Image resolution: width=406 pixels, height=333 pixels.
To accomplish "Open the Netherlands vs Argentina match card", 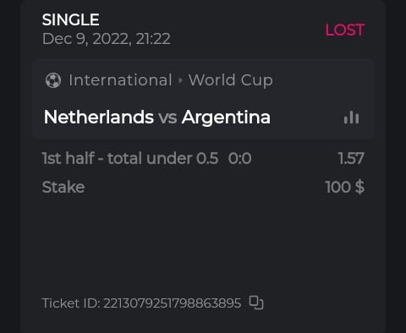I will (203, 99).
